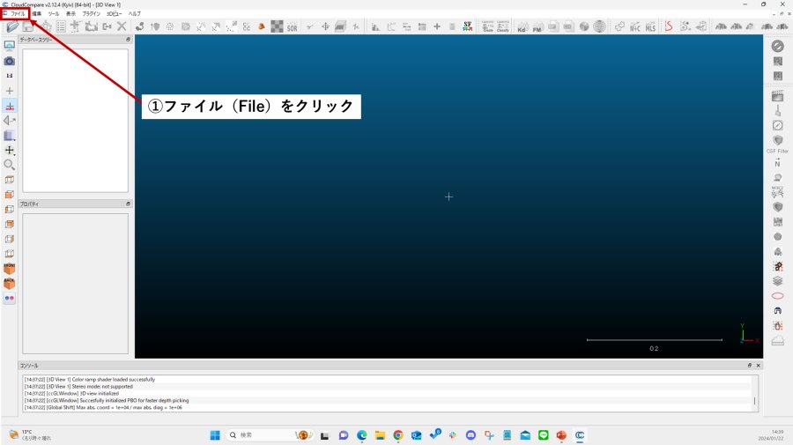Click the stacked layers icon in right toolbar

[777, 280]
